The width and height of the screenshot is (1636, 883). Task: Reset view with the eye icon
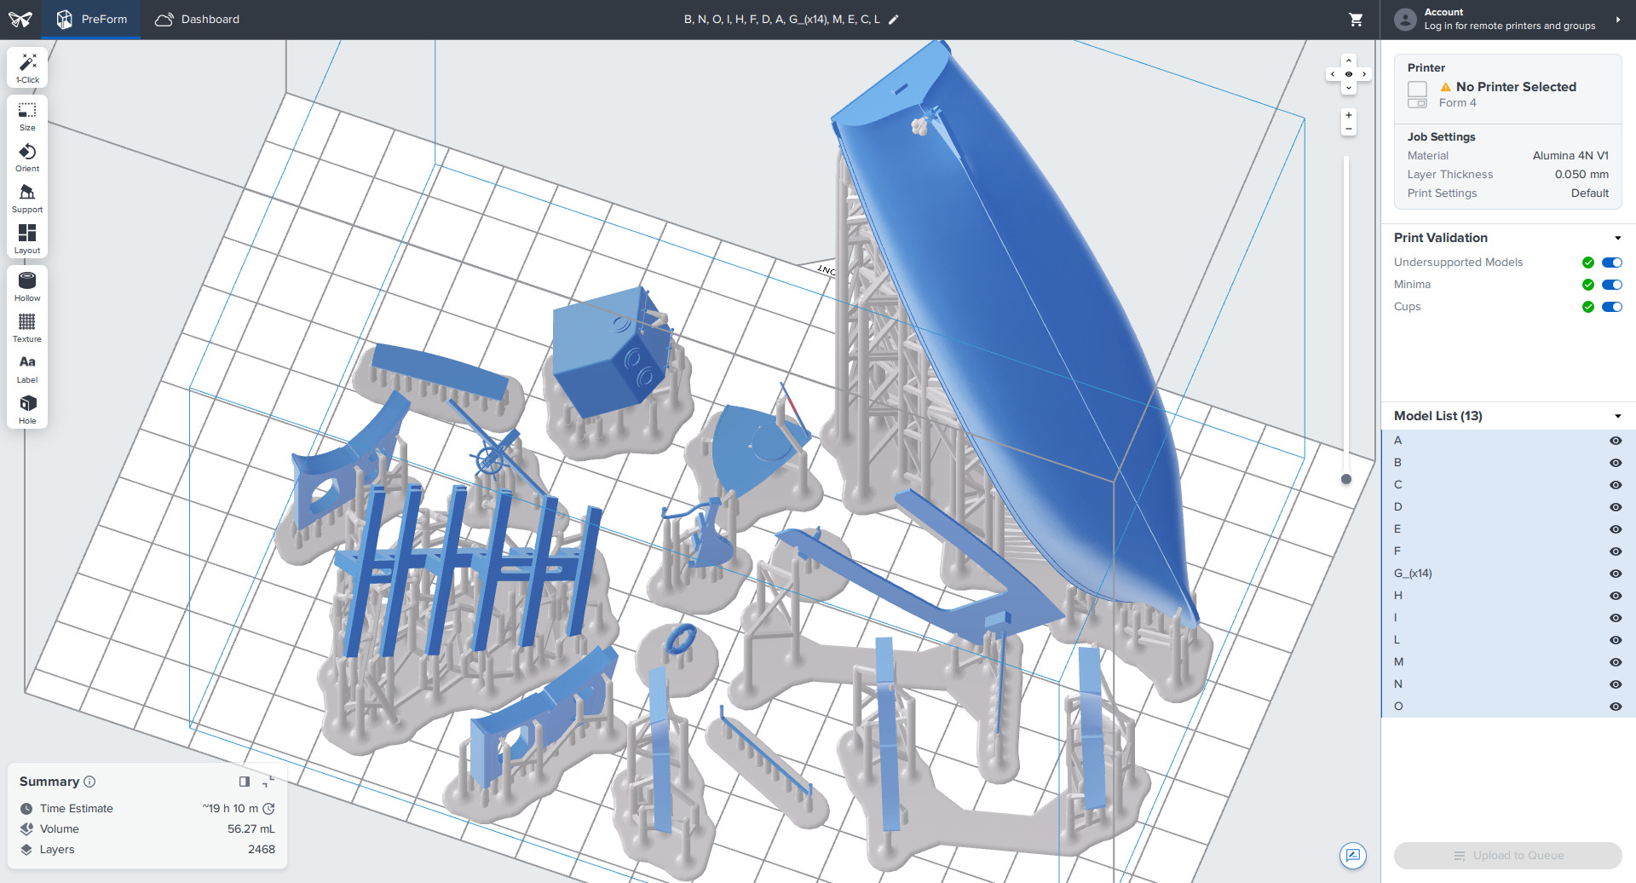[x=1349, y=74]
